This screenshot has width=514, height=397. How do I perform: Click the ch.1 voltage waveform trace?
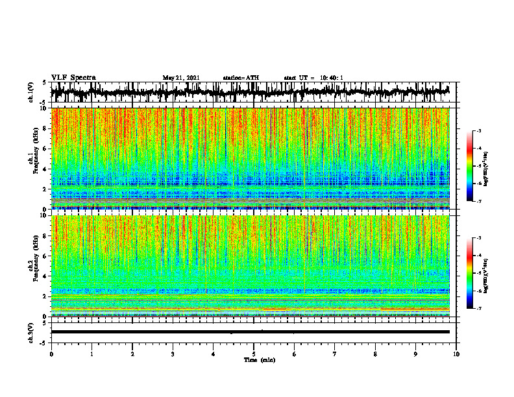251,92
